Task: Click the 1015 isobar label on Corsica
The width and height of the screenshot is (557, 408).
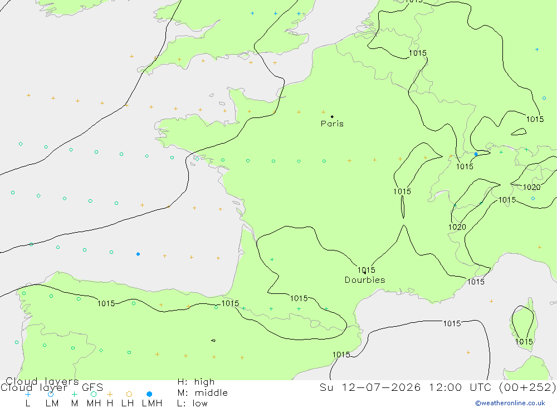Action: (x=524, y=342)
